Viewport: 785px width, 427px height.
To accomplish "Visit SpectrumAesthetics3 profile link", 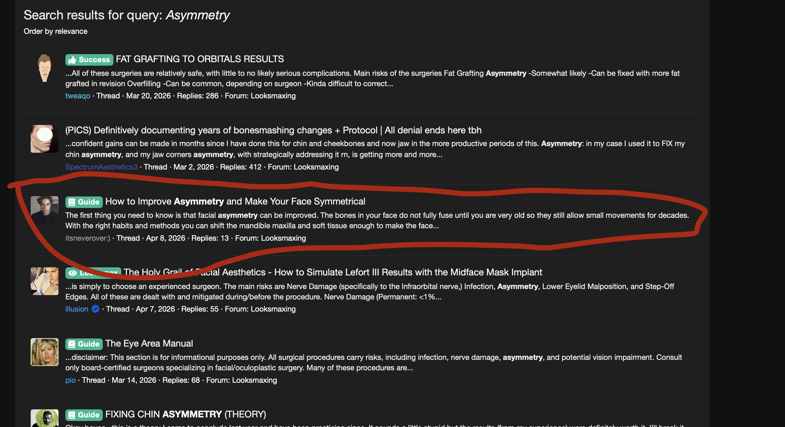I will point(102,167).
